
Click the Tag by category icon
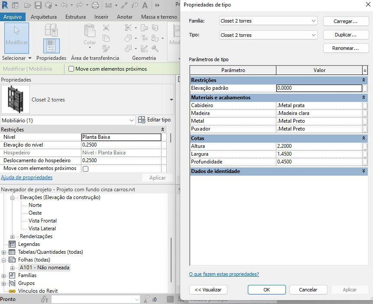click(x=135, y=5)
